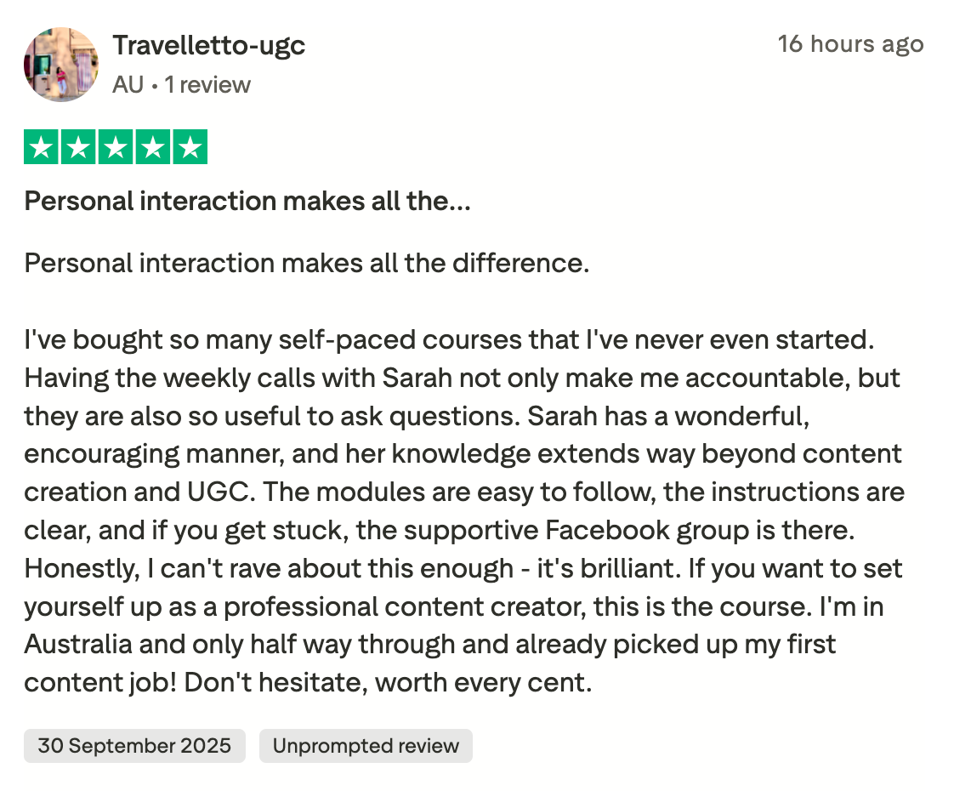Viewport: 954px width, 791px height.
Task: Click the fourth green rating star
Action: pos(153,146)
